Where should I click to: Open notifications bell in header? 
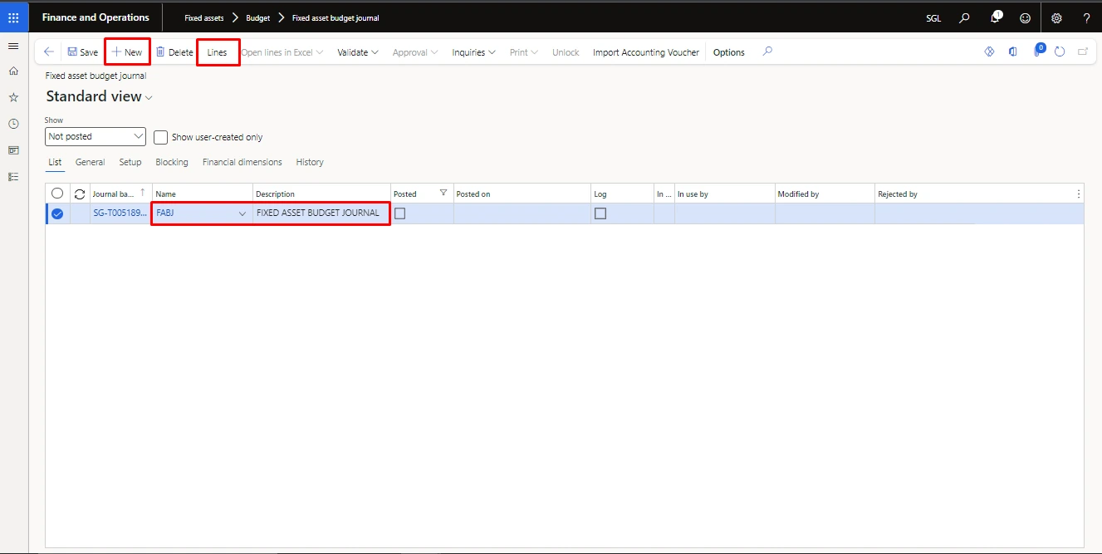[x=995, y=17]
